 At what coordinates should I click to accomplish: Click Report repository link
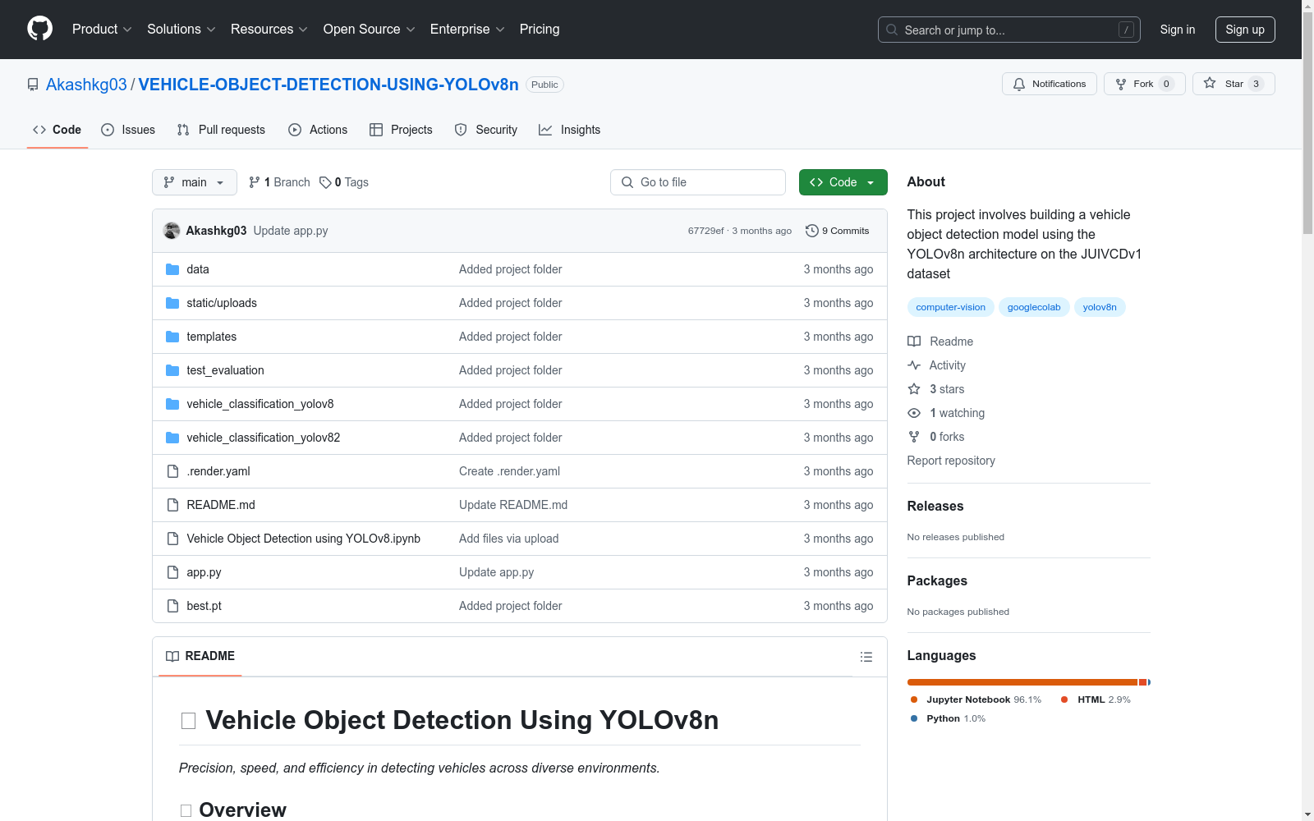point(951,461)
